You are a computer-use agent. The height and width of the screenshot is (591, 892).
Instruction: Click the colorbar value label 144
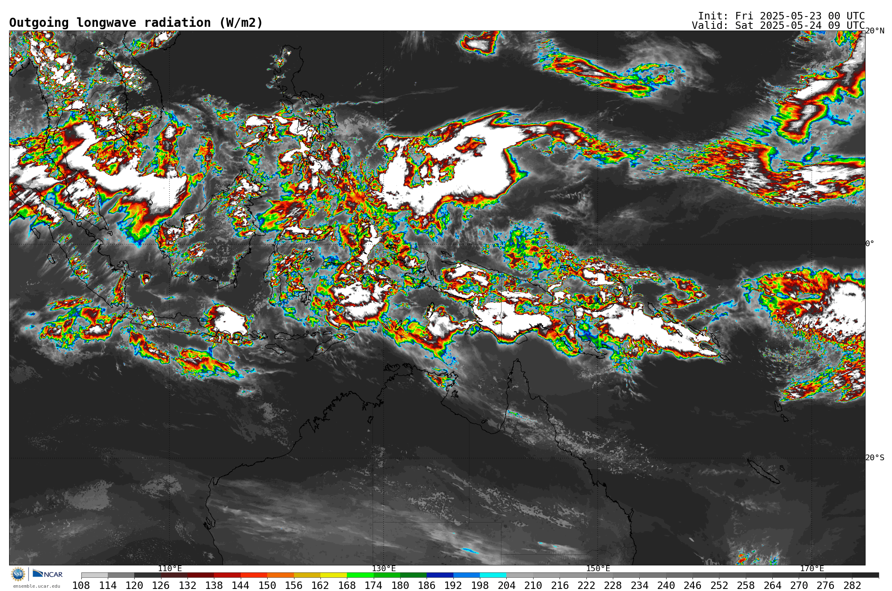(241, 585)
